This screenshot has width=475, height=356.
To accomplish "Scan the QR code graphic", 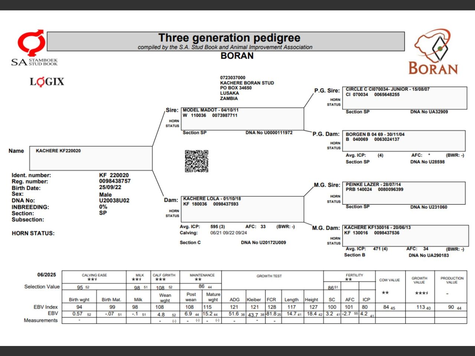I will [197, 161].
